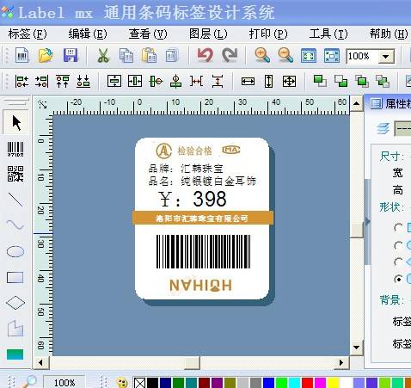This screenshot has height=388, width=411.
Task: Select the 品牌: 汇精珠宝 text line
Action: 186,169
